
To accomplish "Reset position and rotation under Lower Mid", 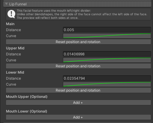I will (78, 90).
